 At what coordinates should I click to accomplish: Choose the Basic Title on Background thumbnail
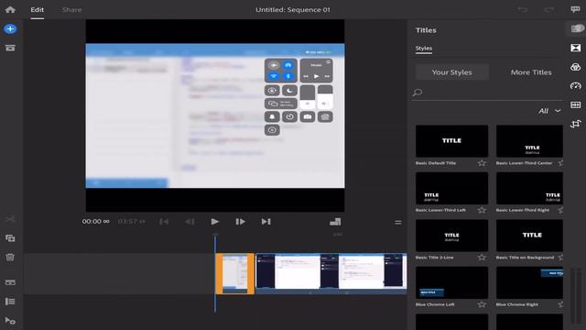[529, 236]
